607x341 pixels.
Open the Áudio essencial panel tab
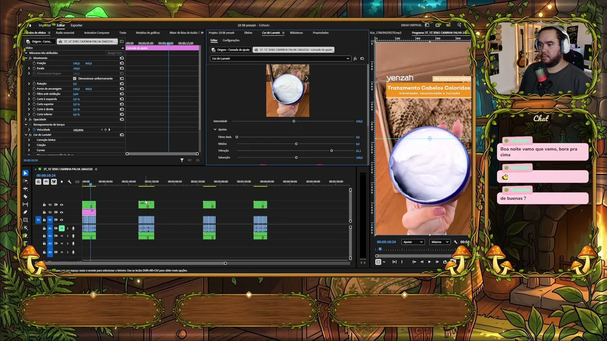point(65,33)
